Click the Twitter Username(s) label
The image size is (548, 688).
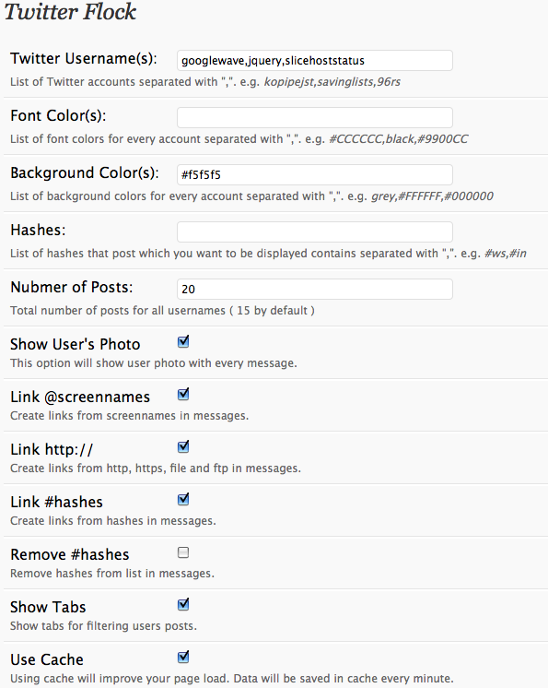pos(83,58)
